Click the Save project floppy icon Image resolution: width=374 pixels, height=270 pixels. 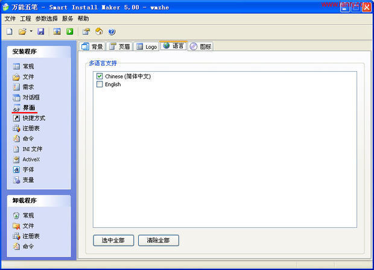click(x=41, y=31)
